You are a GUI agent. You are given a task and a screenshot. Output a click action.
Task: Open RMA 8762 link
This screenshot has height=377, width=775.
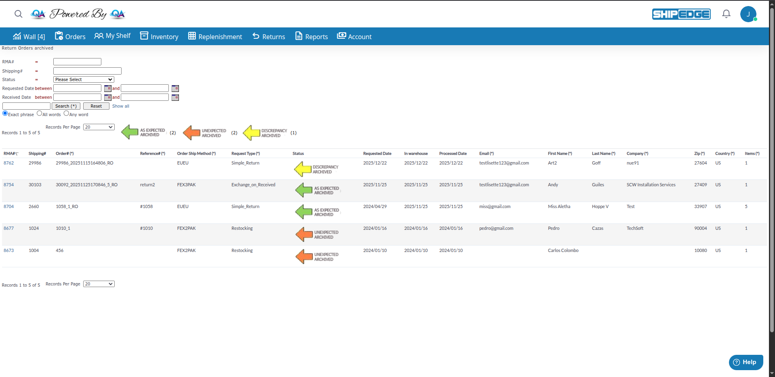[x=9, y=163]
